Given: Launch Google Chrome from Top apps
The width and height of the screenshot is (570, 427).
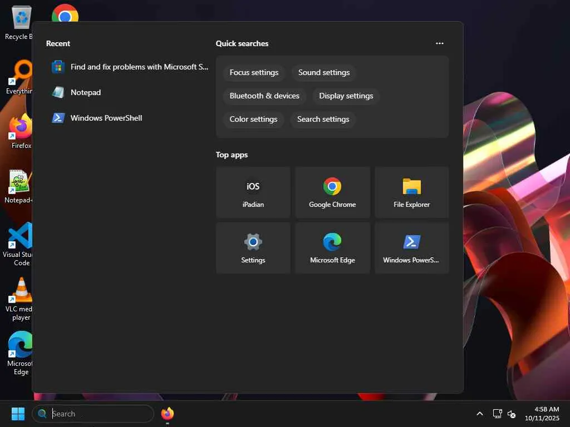Looking at the screenshot, I should [332, 192].
